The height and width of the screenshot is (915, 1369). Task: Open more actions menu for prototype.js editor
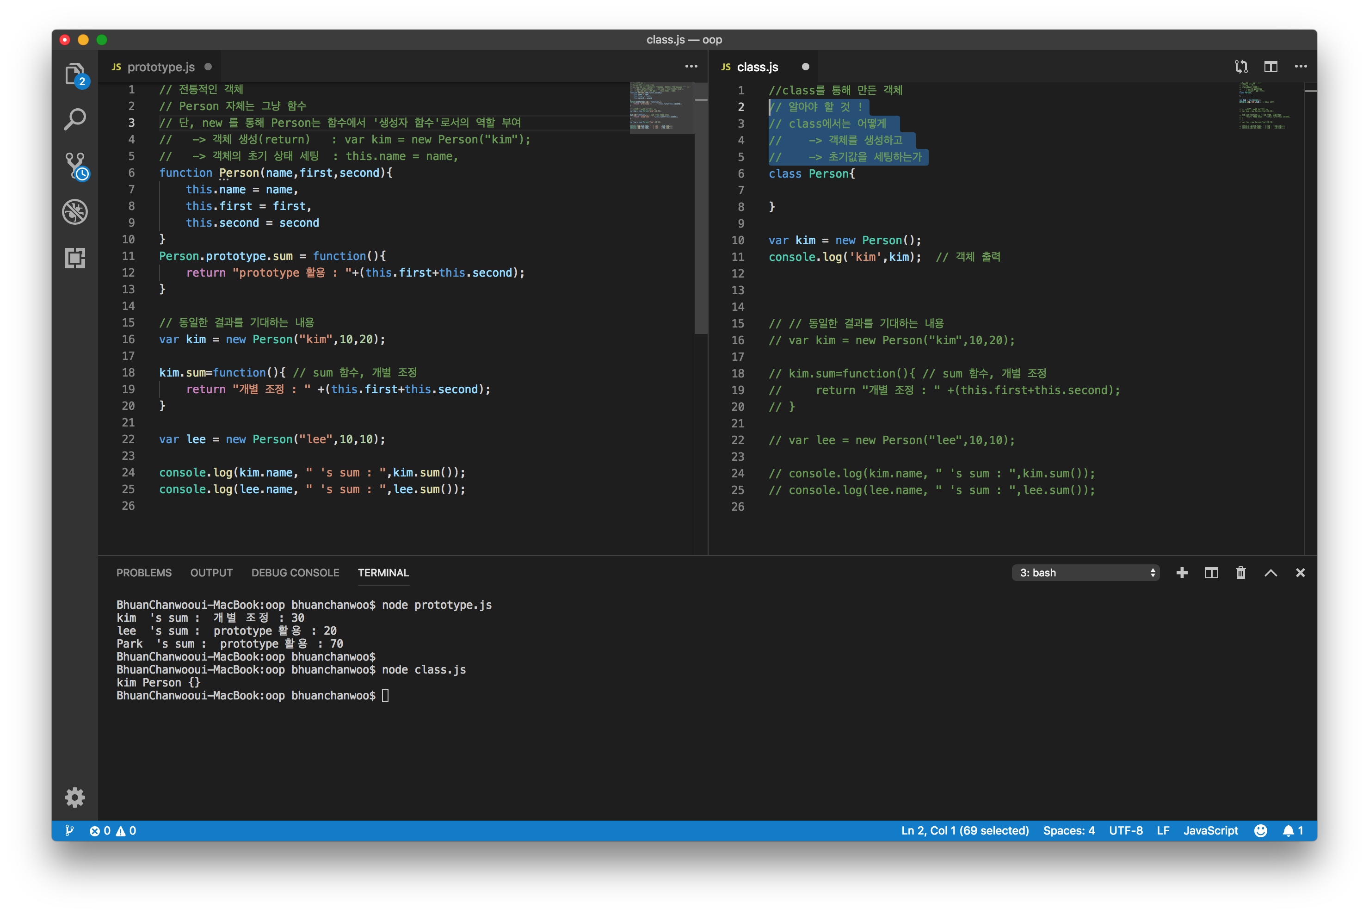point(691,67)
